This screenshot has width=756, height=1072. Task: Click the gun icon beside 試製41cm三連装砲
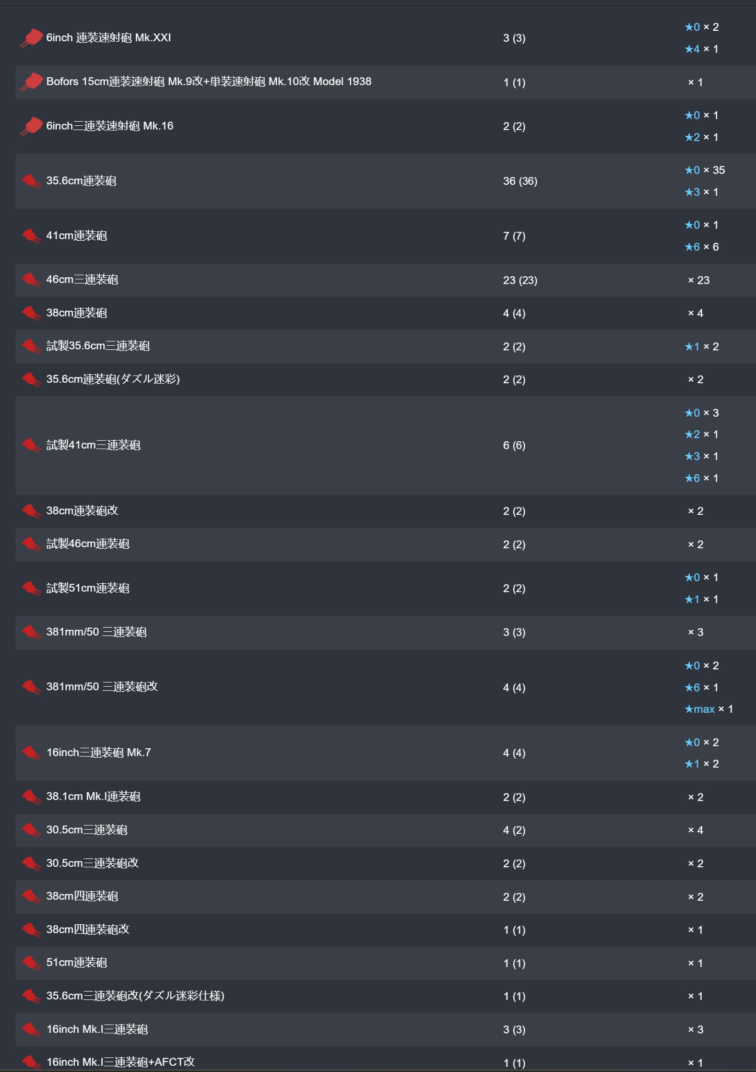(x=31, y=445)
